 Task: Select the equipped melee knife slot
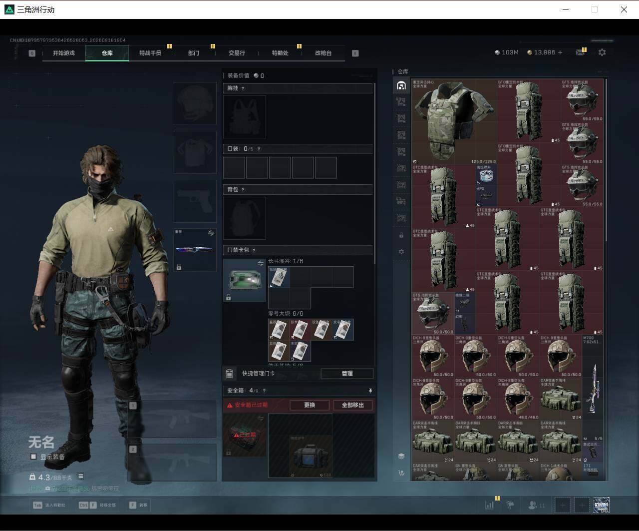pos(195,250)
